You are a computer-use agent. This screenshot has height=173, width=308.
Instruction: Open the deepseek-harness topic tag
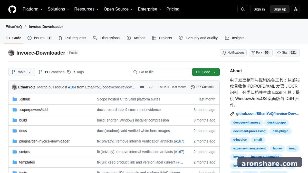[x=247, y=123]
